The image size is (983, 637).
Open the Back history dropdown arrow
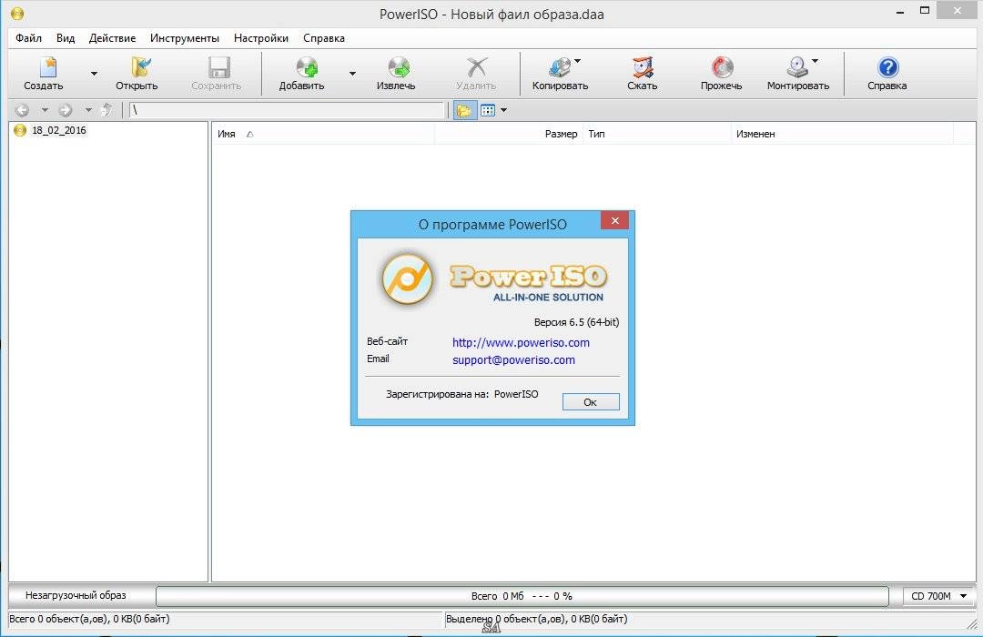click(45, 110)
